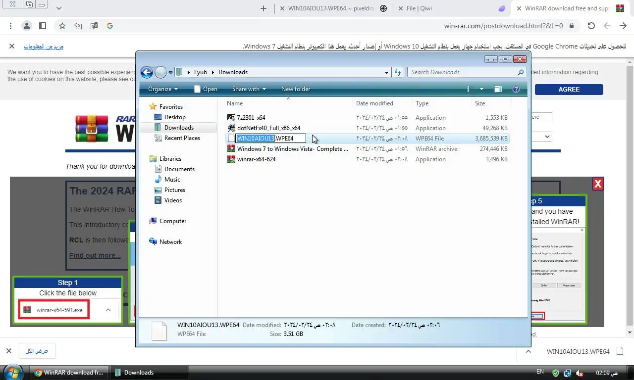Switch to the WIN10AIOU13.WPE64 pixeldrain tab

[x=333, y=8]
